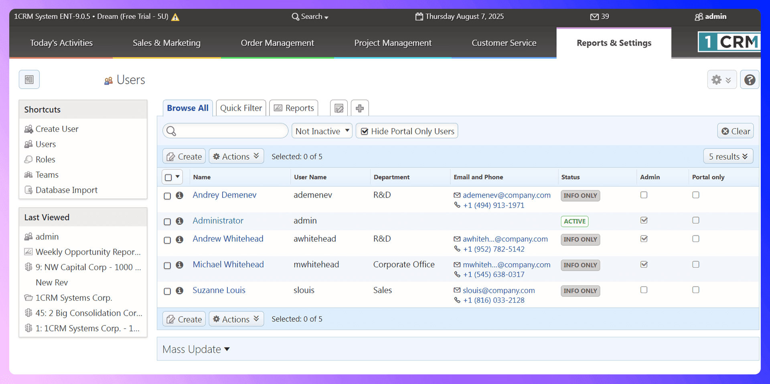770x384 pixels.
Task: Select the Suzanne Louis row checkbox
Action: (167, 291)
